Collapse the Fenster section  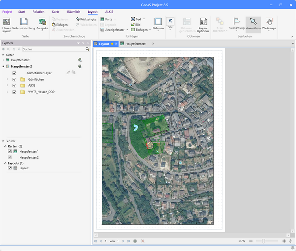coord(3,141)
